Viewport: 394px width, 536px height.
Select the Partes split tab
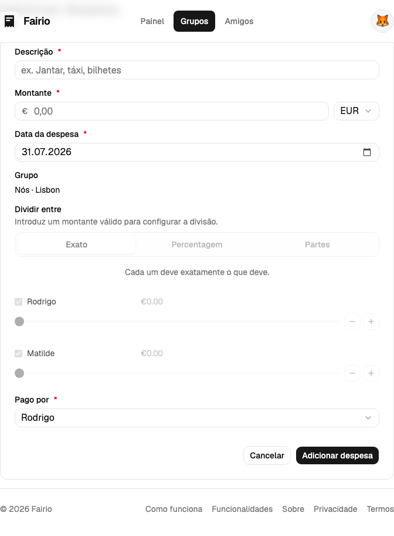[317, 244]
